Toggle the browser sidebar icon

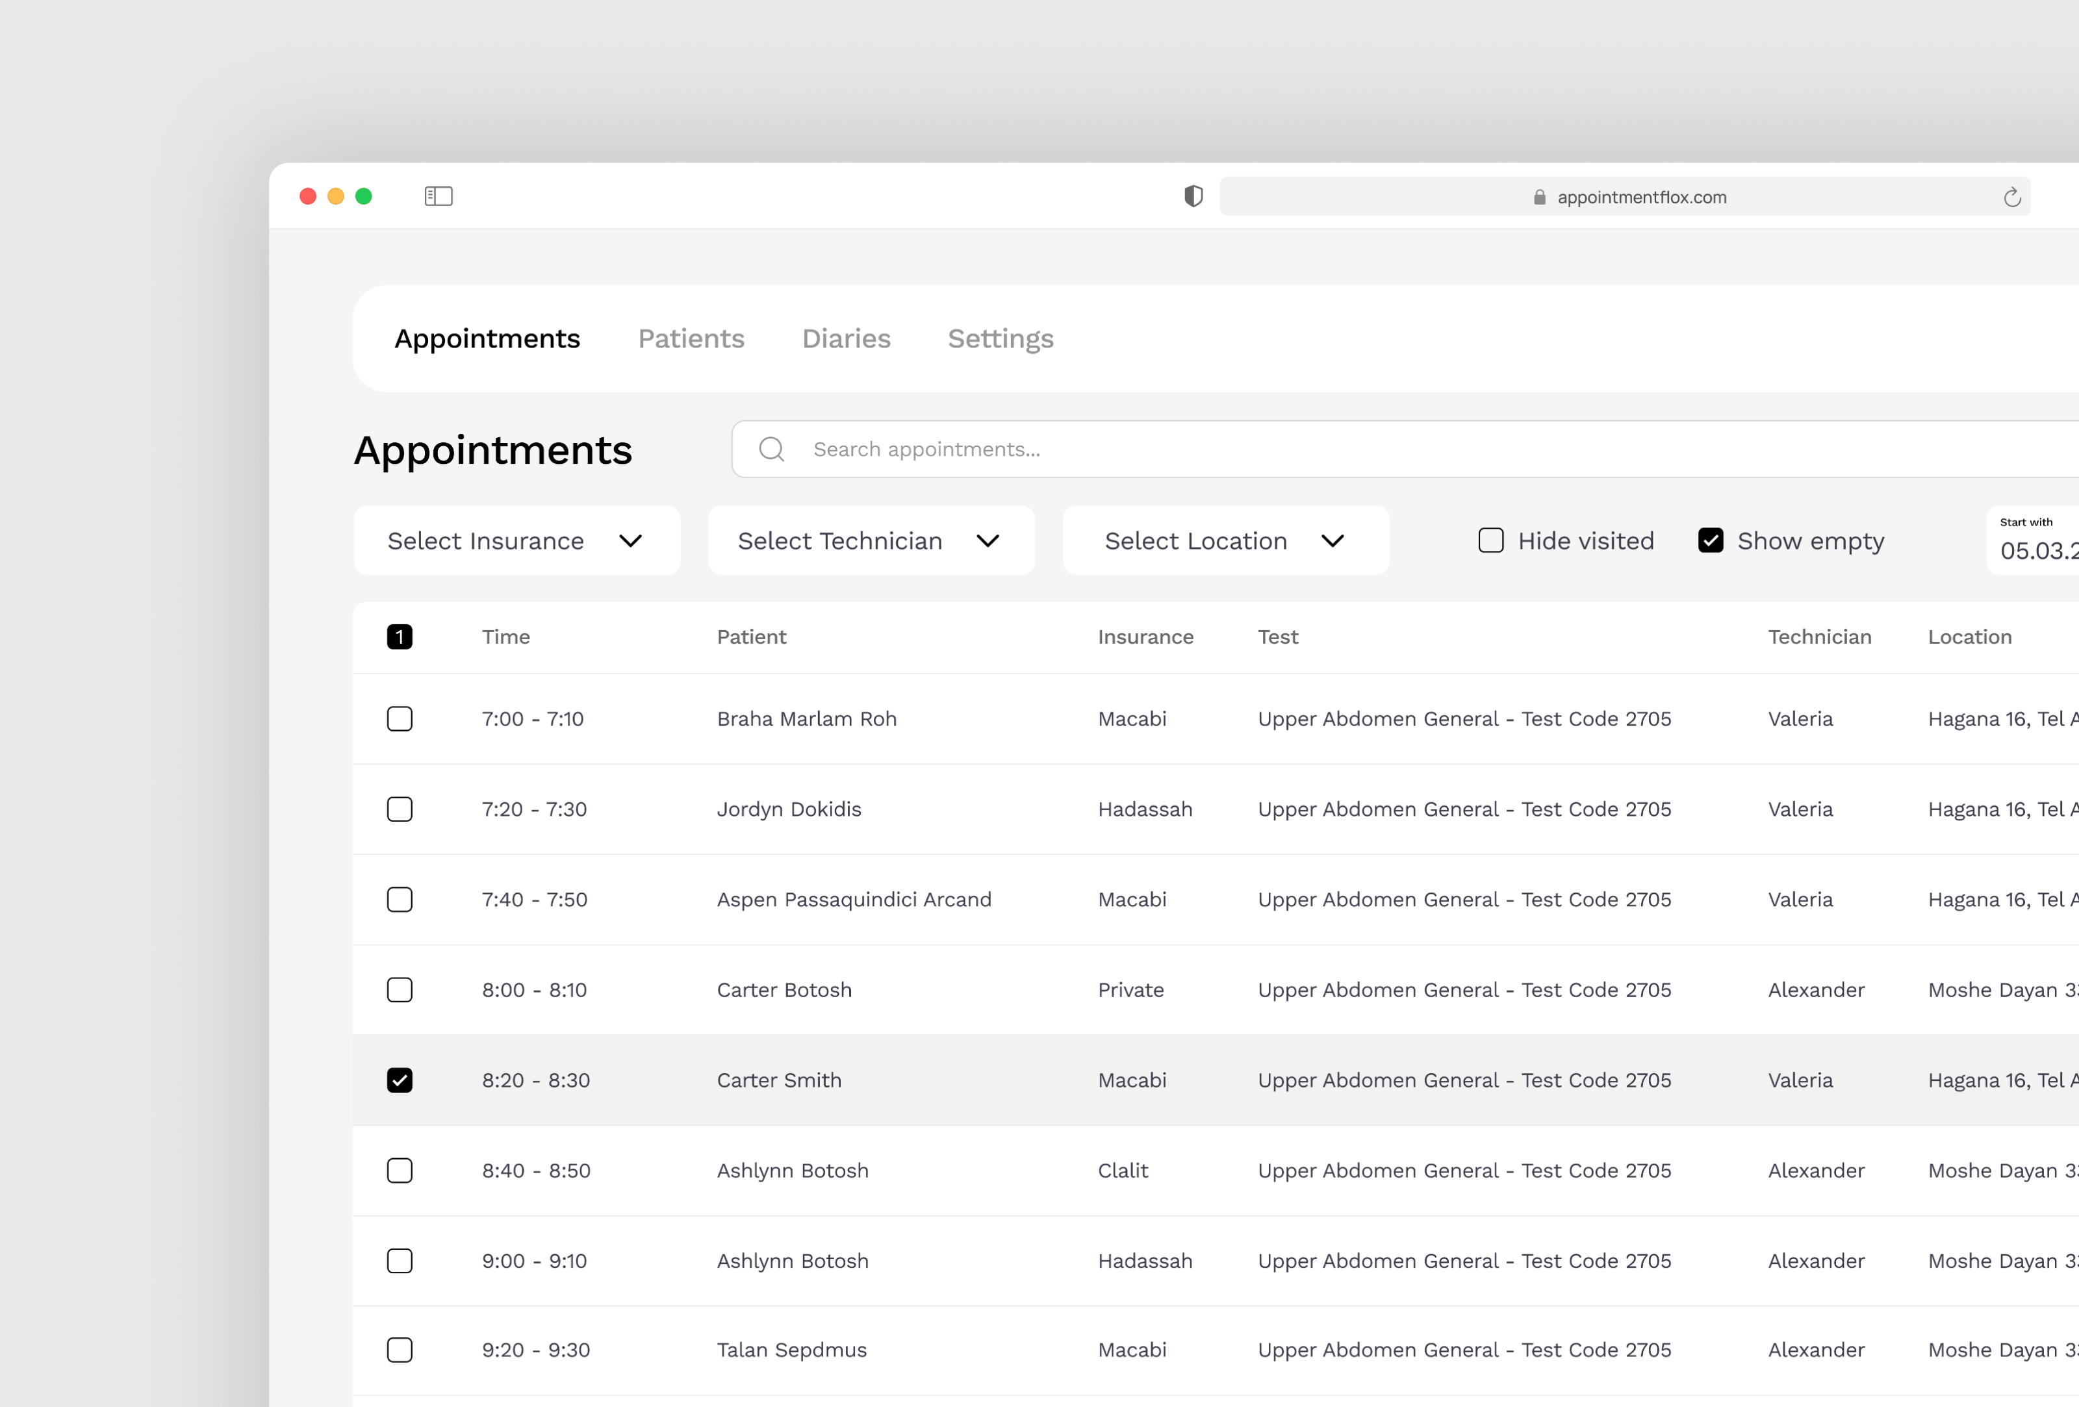pos(439,196)
